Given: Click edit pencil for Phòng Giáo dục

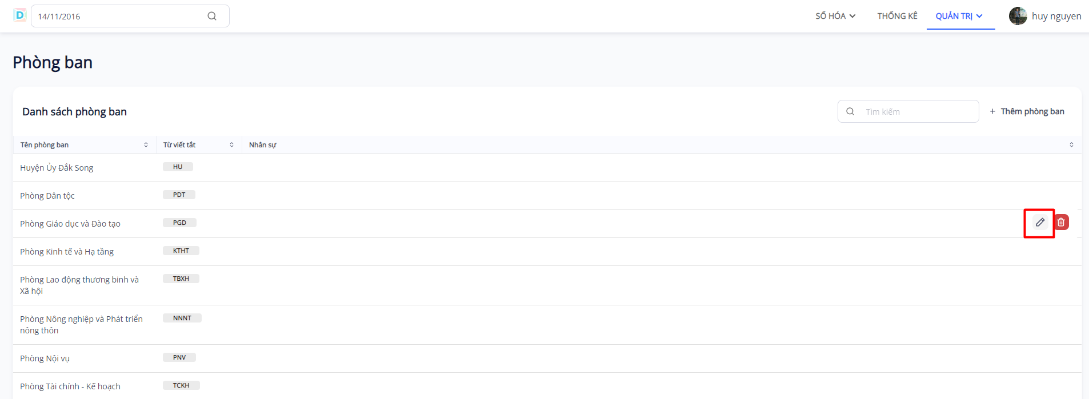Looking at the screenshot, I should (1040, 223).
